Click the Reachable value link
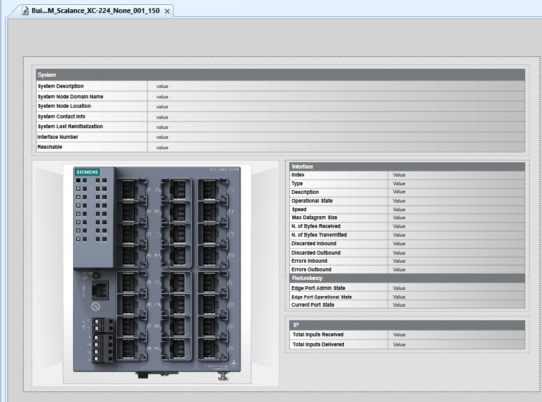 [160, 147]
